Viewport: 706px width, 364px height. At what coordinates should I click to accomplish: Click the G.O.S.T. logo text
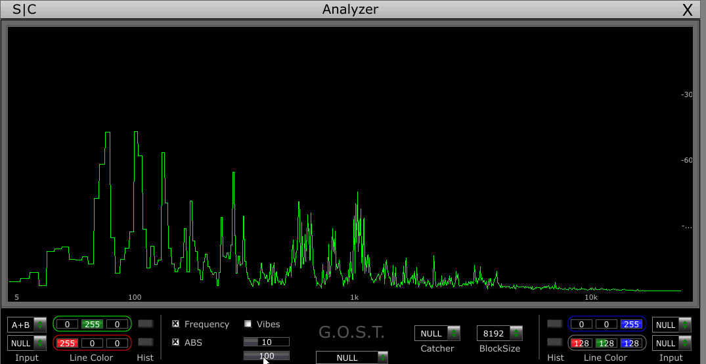(351, 333)
